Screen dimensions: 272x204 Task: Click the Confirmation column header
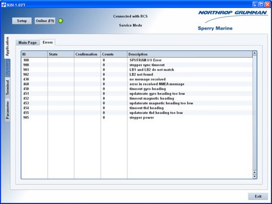click(87, 54)
